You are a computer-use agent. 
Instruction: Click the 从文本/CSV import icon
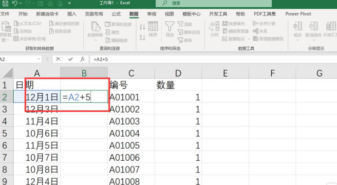coord(17,23)
